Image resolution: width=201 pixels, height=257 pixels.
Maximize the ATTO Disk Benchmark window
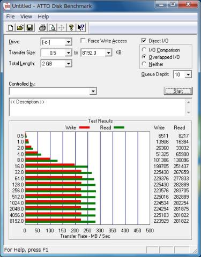tap(173, 4)
